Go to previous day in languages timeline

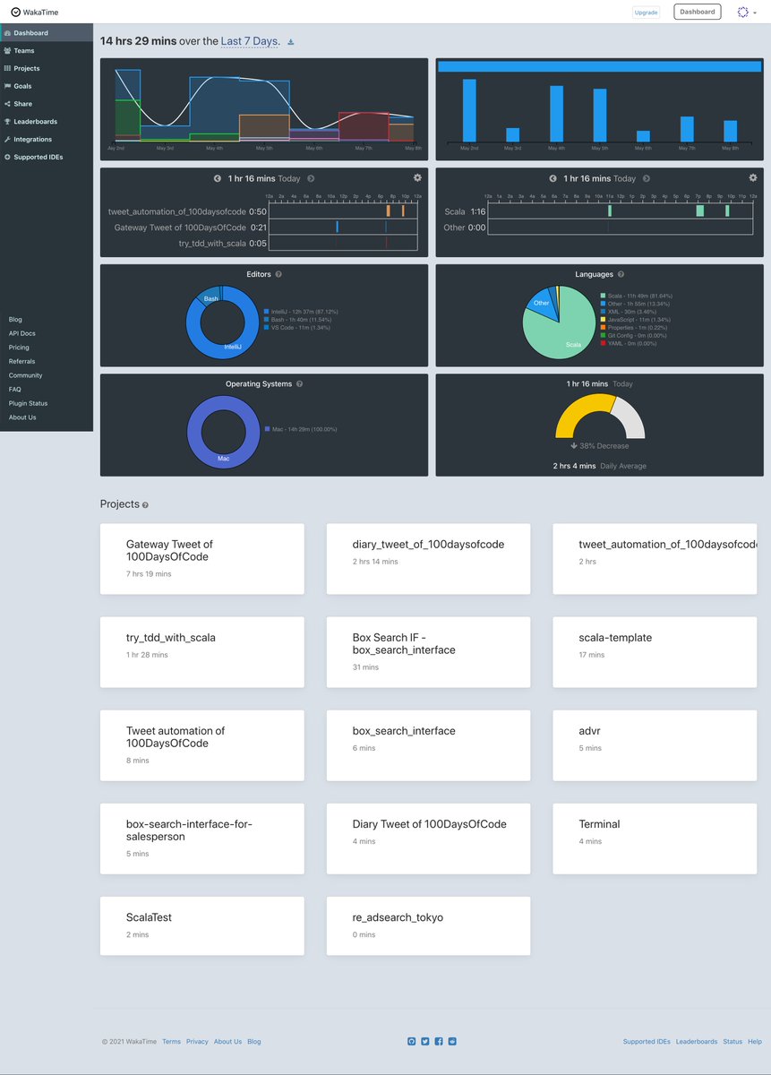(x=553, y=179)
